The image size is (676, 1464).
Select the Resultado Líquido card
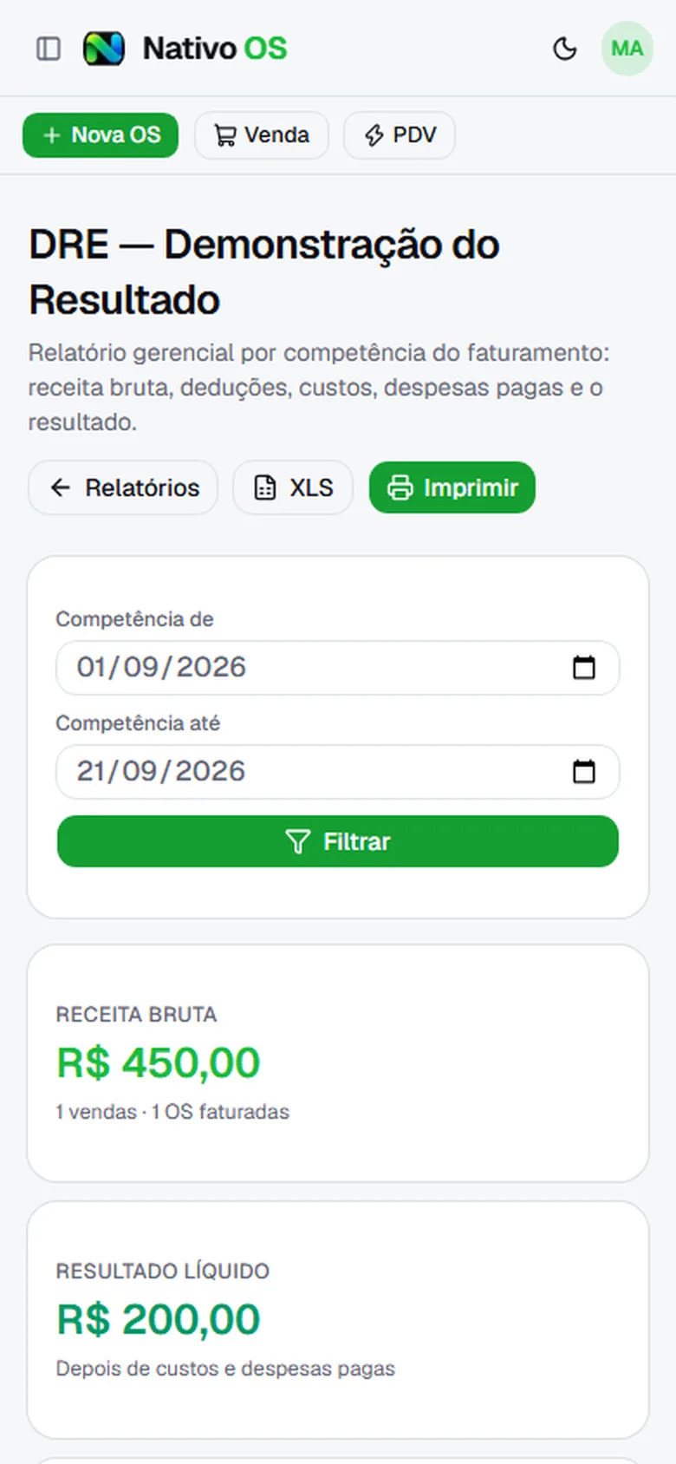[x=338, y=1320]
